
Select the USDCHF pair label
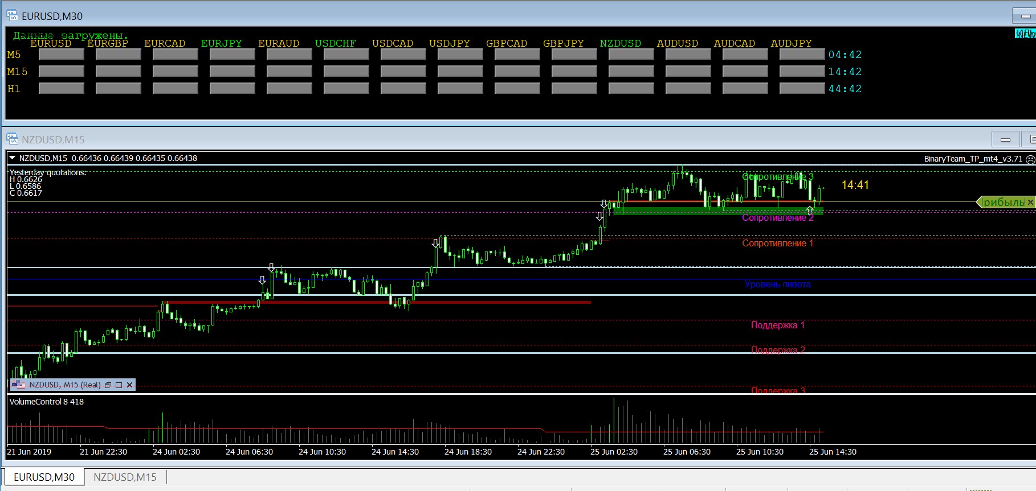click(x=336, y=43)
